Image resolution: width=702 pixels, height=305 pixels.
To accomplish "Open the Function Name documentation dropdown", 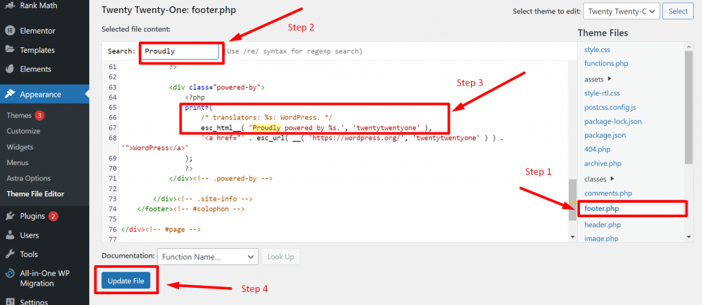I will (208, 257).
